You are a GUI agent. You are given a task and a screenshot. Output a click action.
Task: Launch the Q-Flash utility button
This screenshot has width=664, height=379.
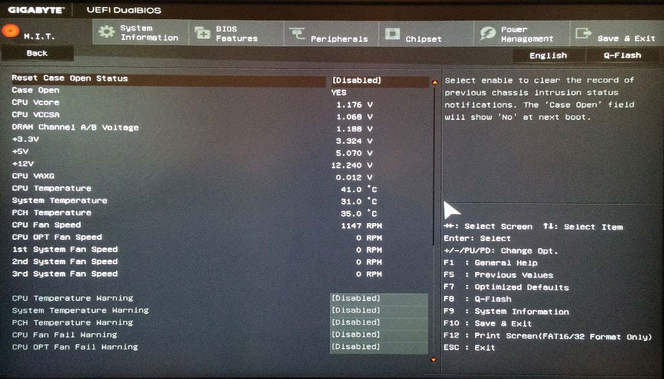pyautogui.click(x=622, y=55)
